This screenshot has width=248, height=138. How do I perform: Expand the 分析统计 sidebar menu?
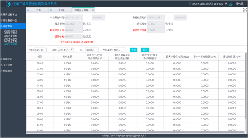coord(7,59)
